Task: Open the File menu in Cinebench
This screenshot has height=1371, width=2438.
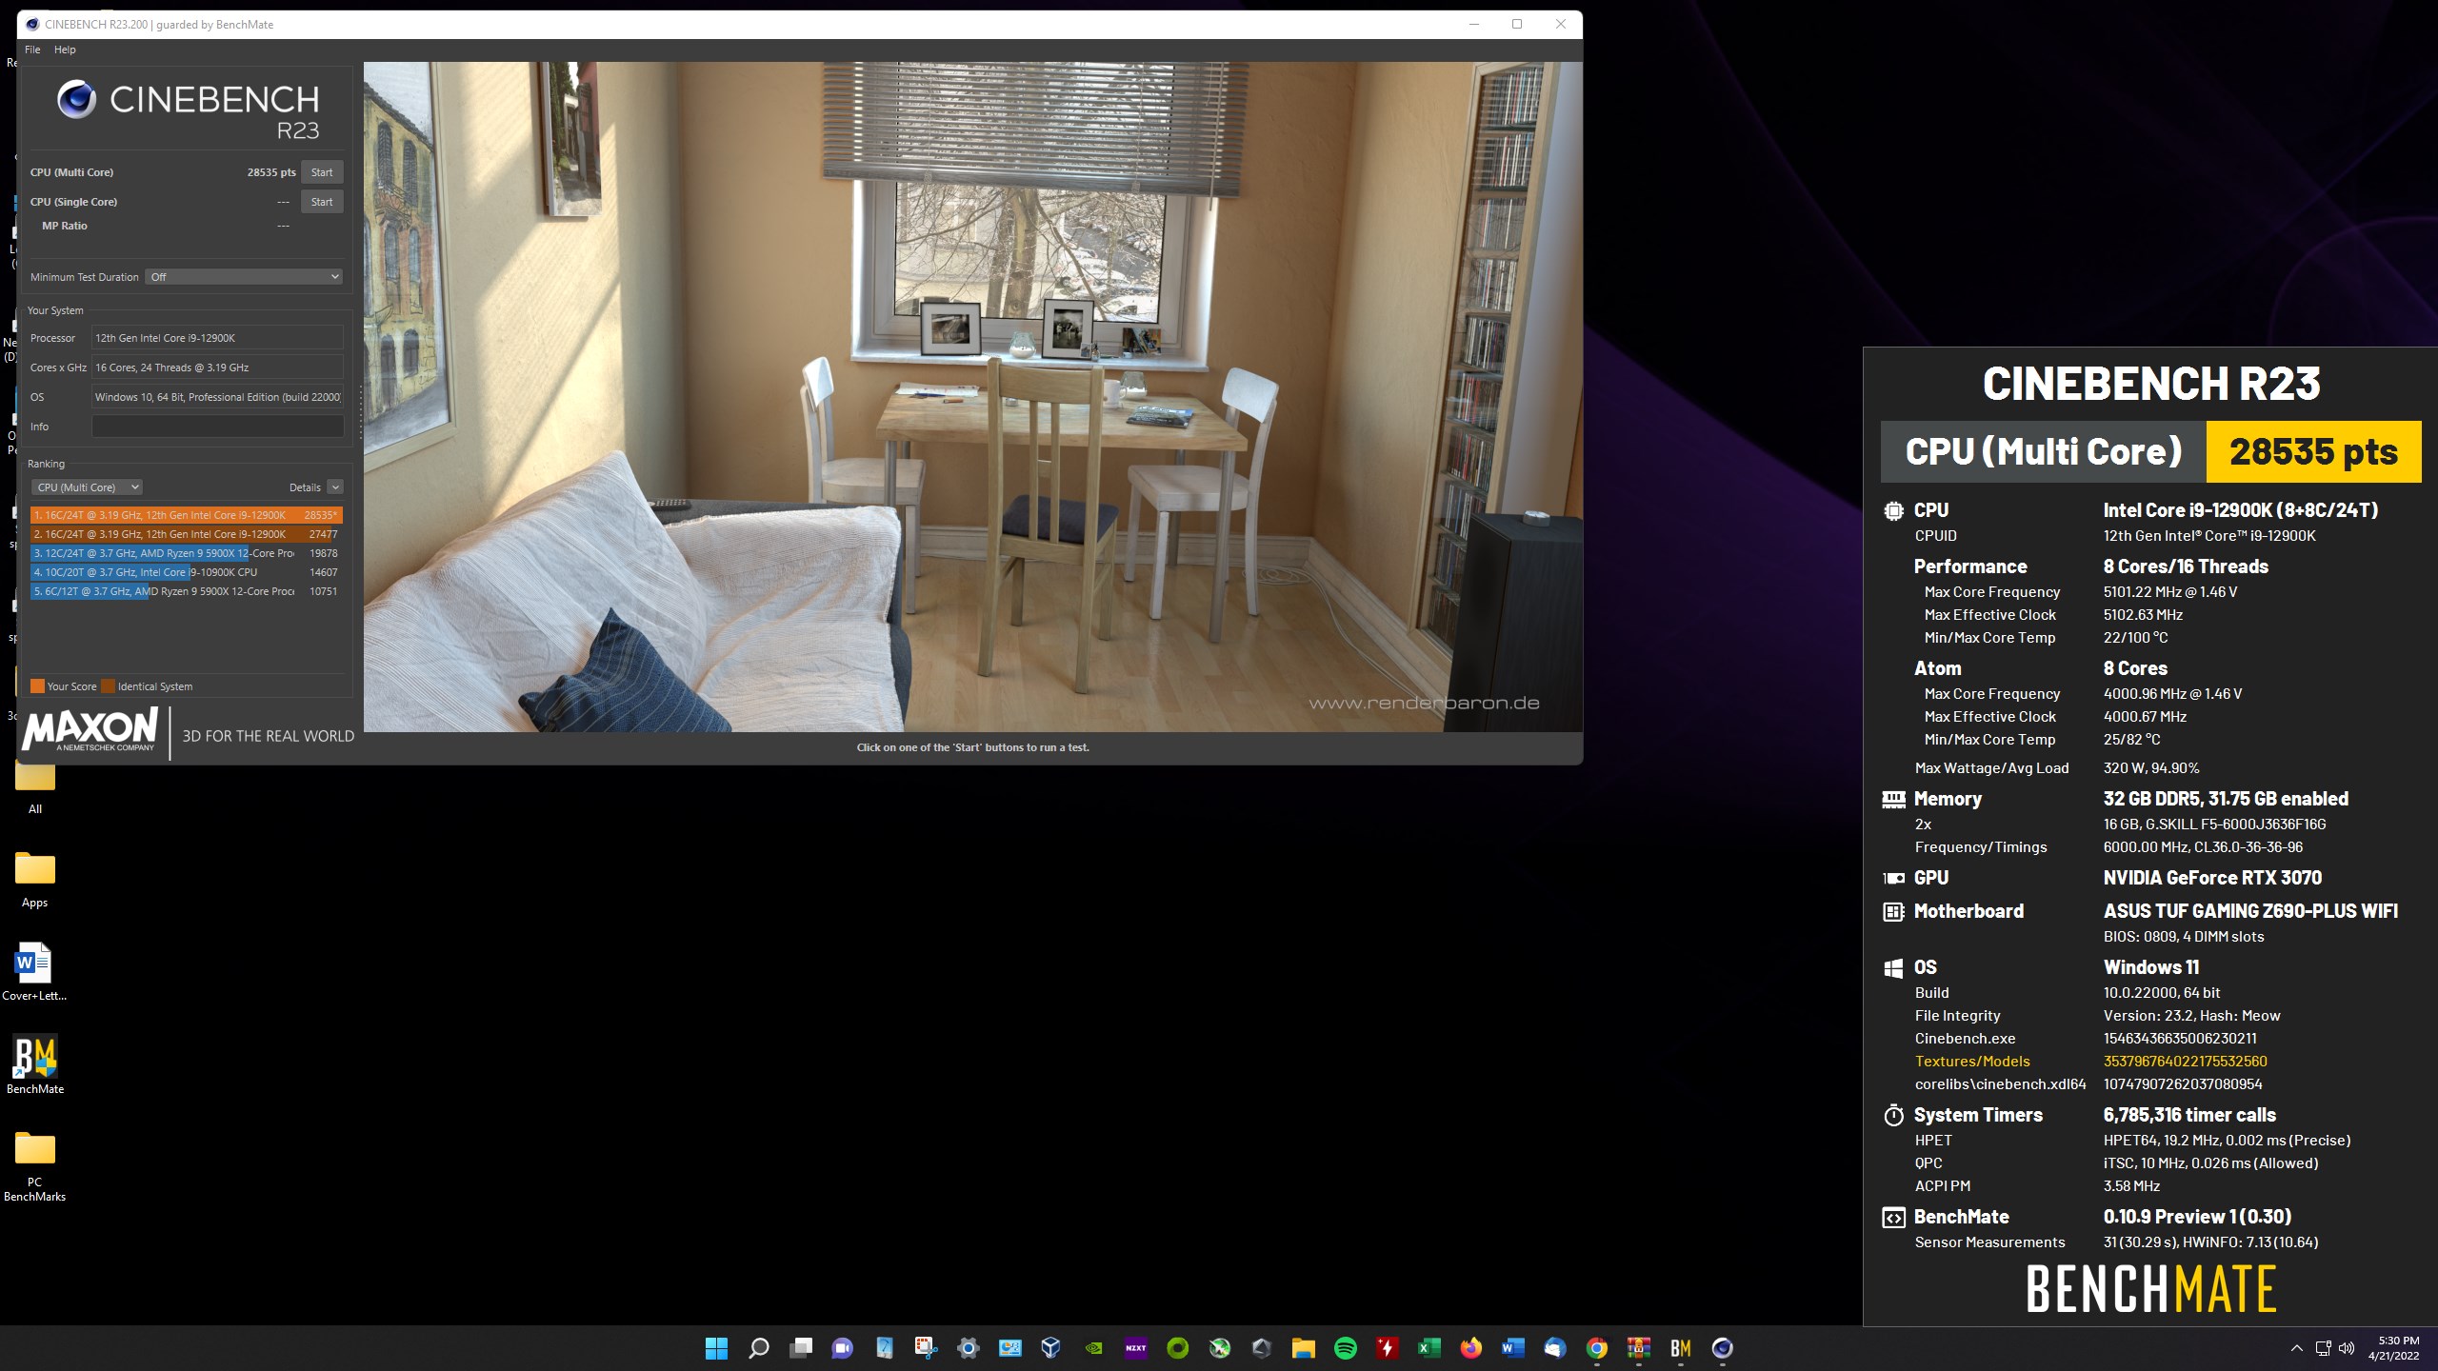Action: click(x=32, y=50)
